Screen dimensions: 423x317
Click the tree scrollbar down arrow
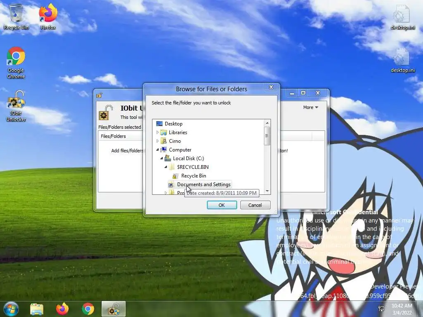tap(267, 191)
